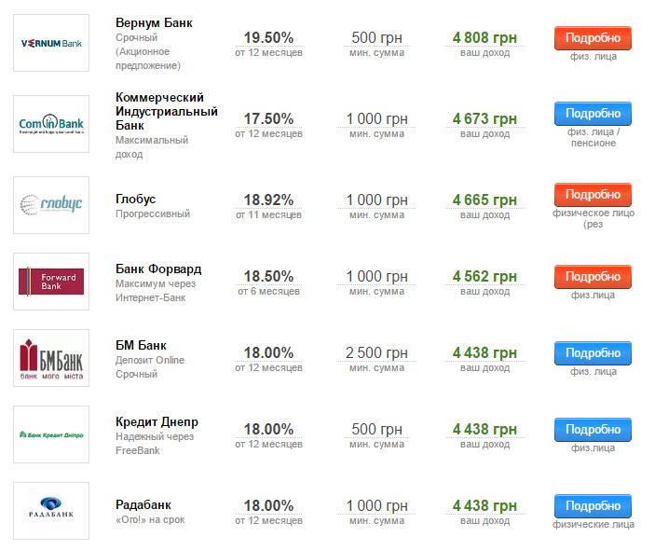655x551 pixels.
Task: Click the Подробно button for Радабанк
Action: [x=593, y=506]
